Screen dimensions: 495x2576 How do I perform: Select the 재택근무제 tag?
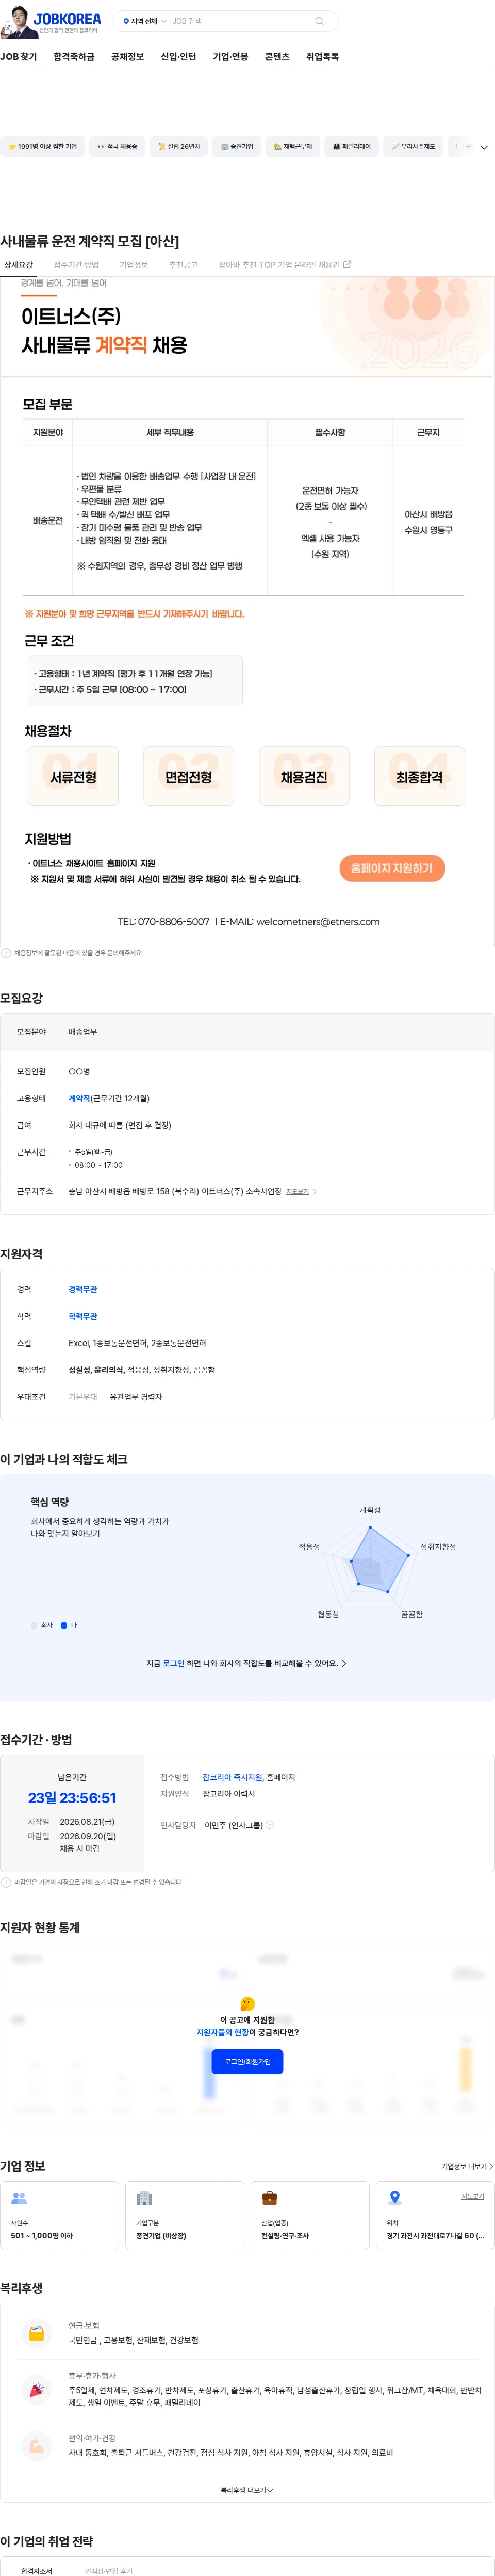[293, 146]
